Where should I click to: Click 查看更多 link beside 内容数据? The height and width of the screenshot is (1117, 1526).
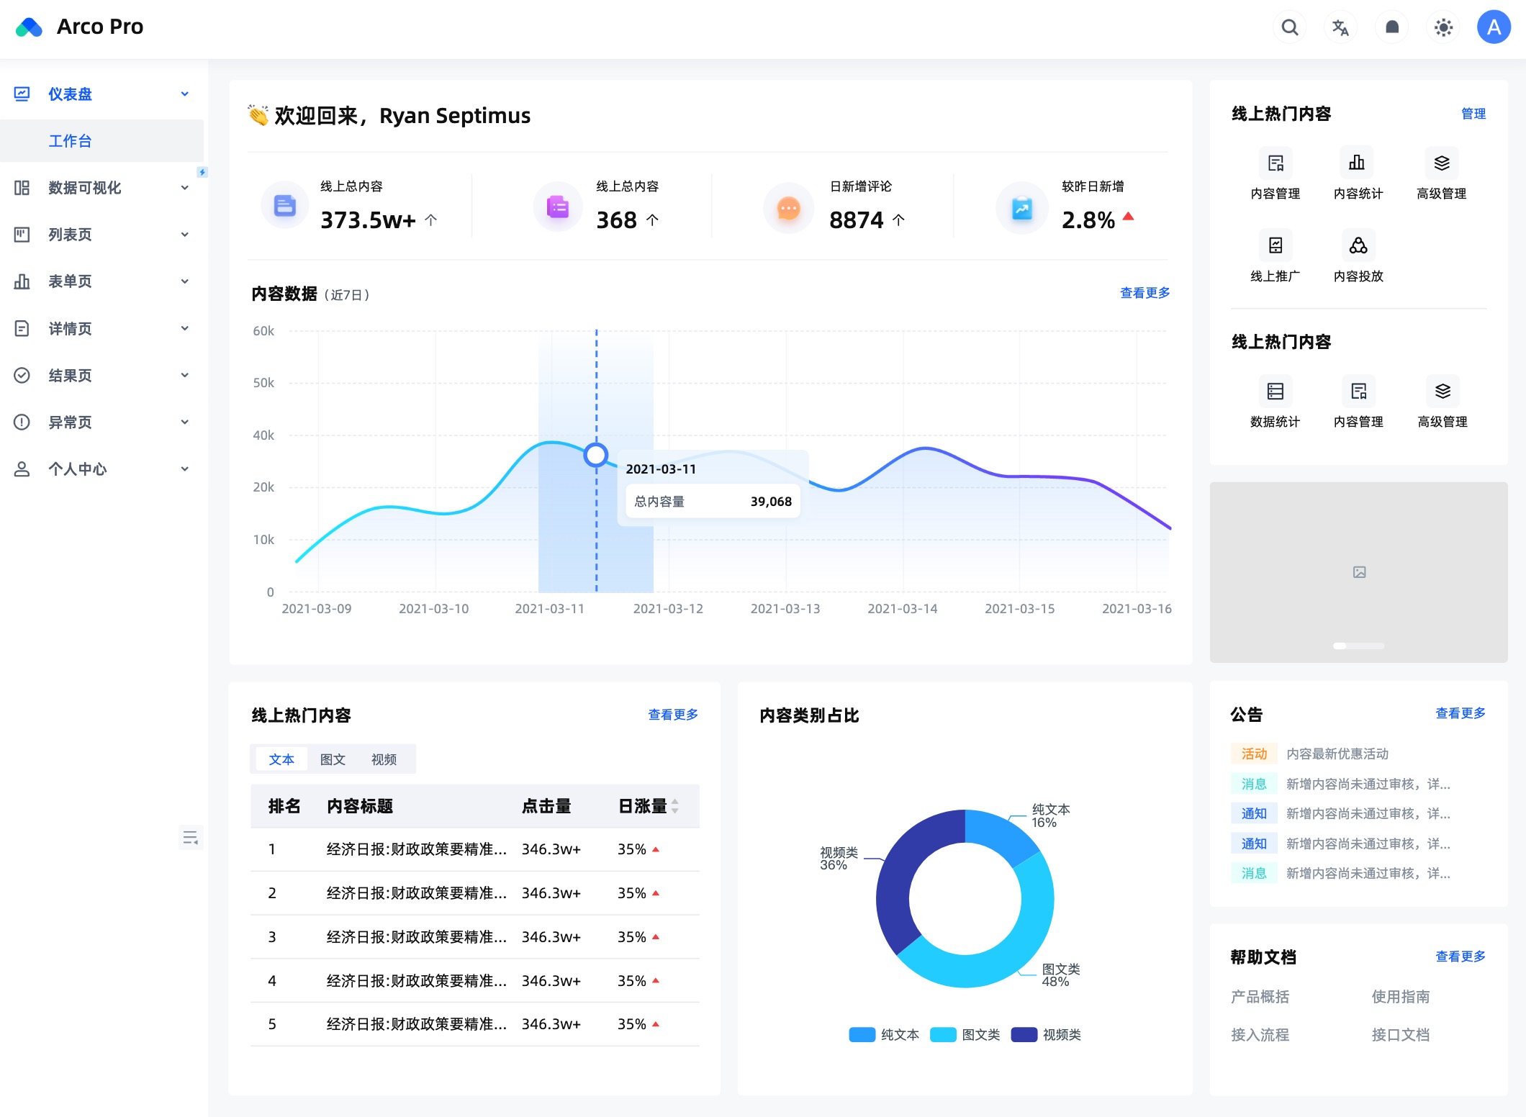pos(1144,293)
